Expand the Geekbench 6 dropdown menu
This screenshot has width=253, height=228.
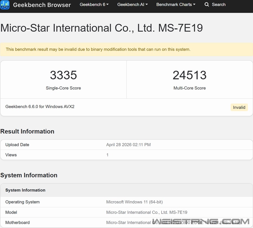(94, 4)
